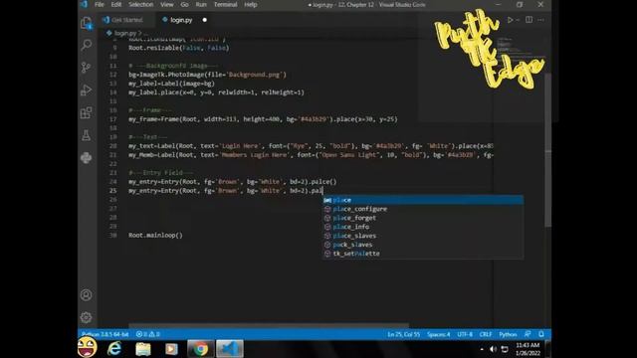Open File Explorer from the taskbar
Screen dimensions: 637x358
point(143,349)
